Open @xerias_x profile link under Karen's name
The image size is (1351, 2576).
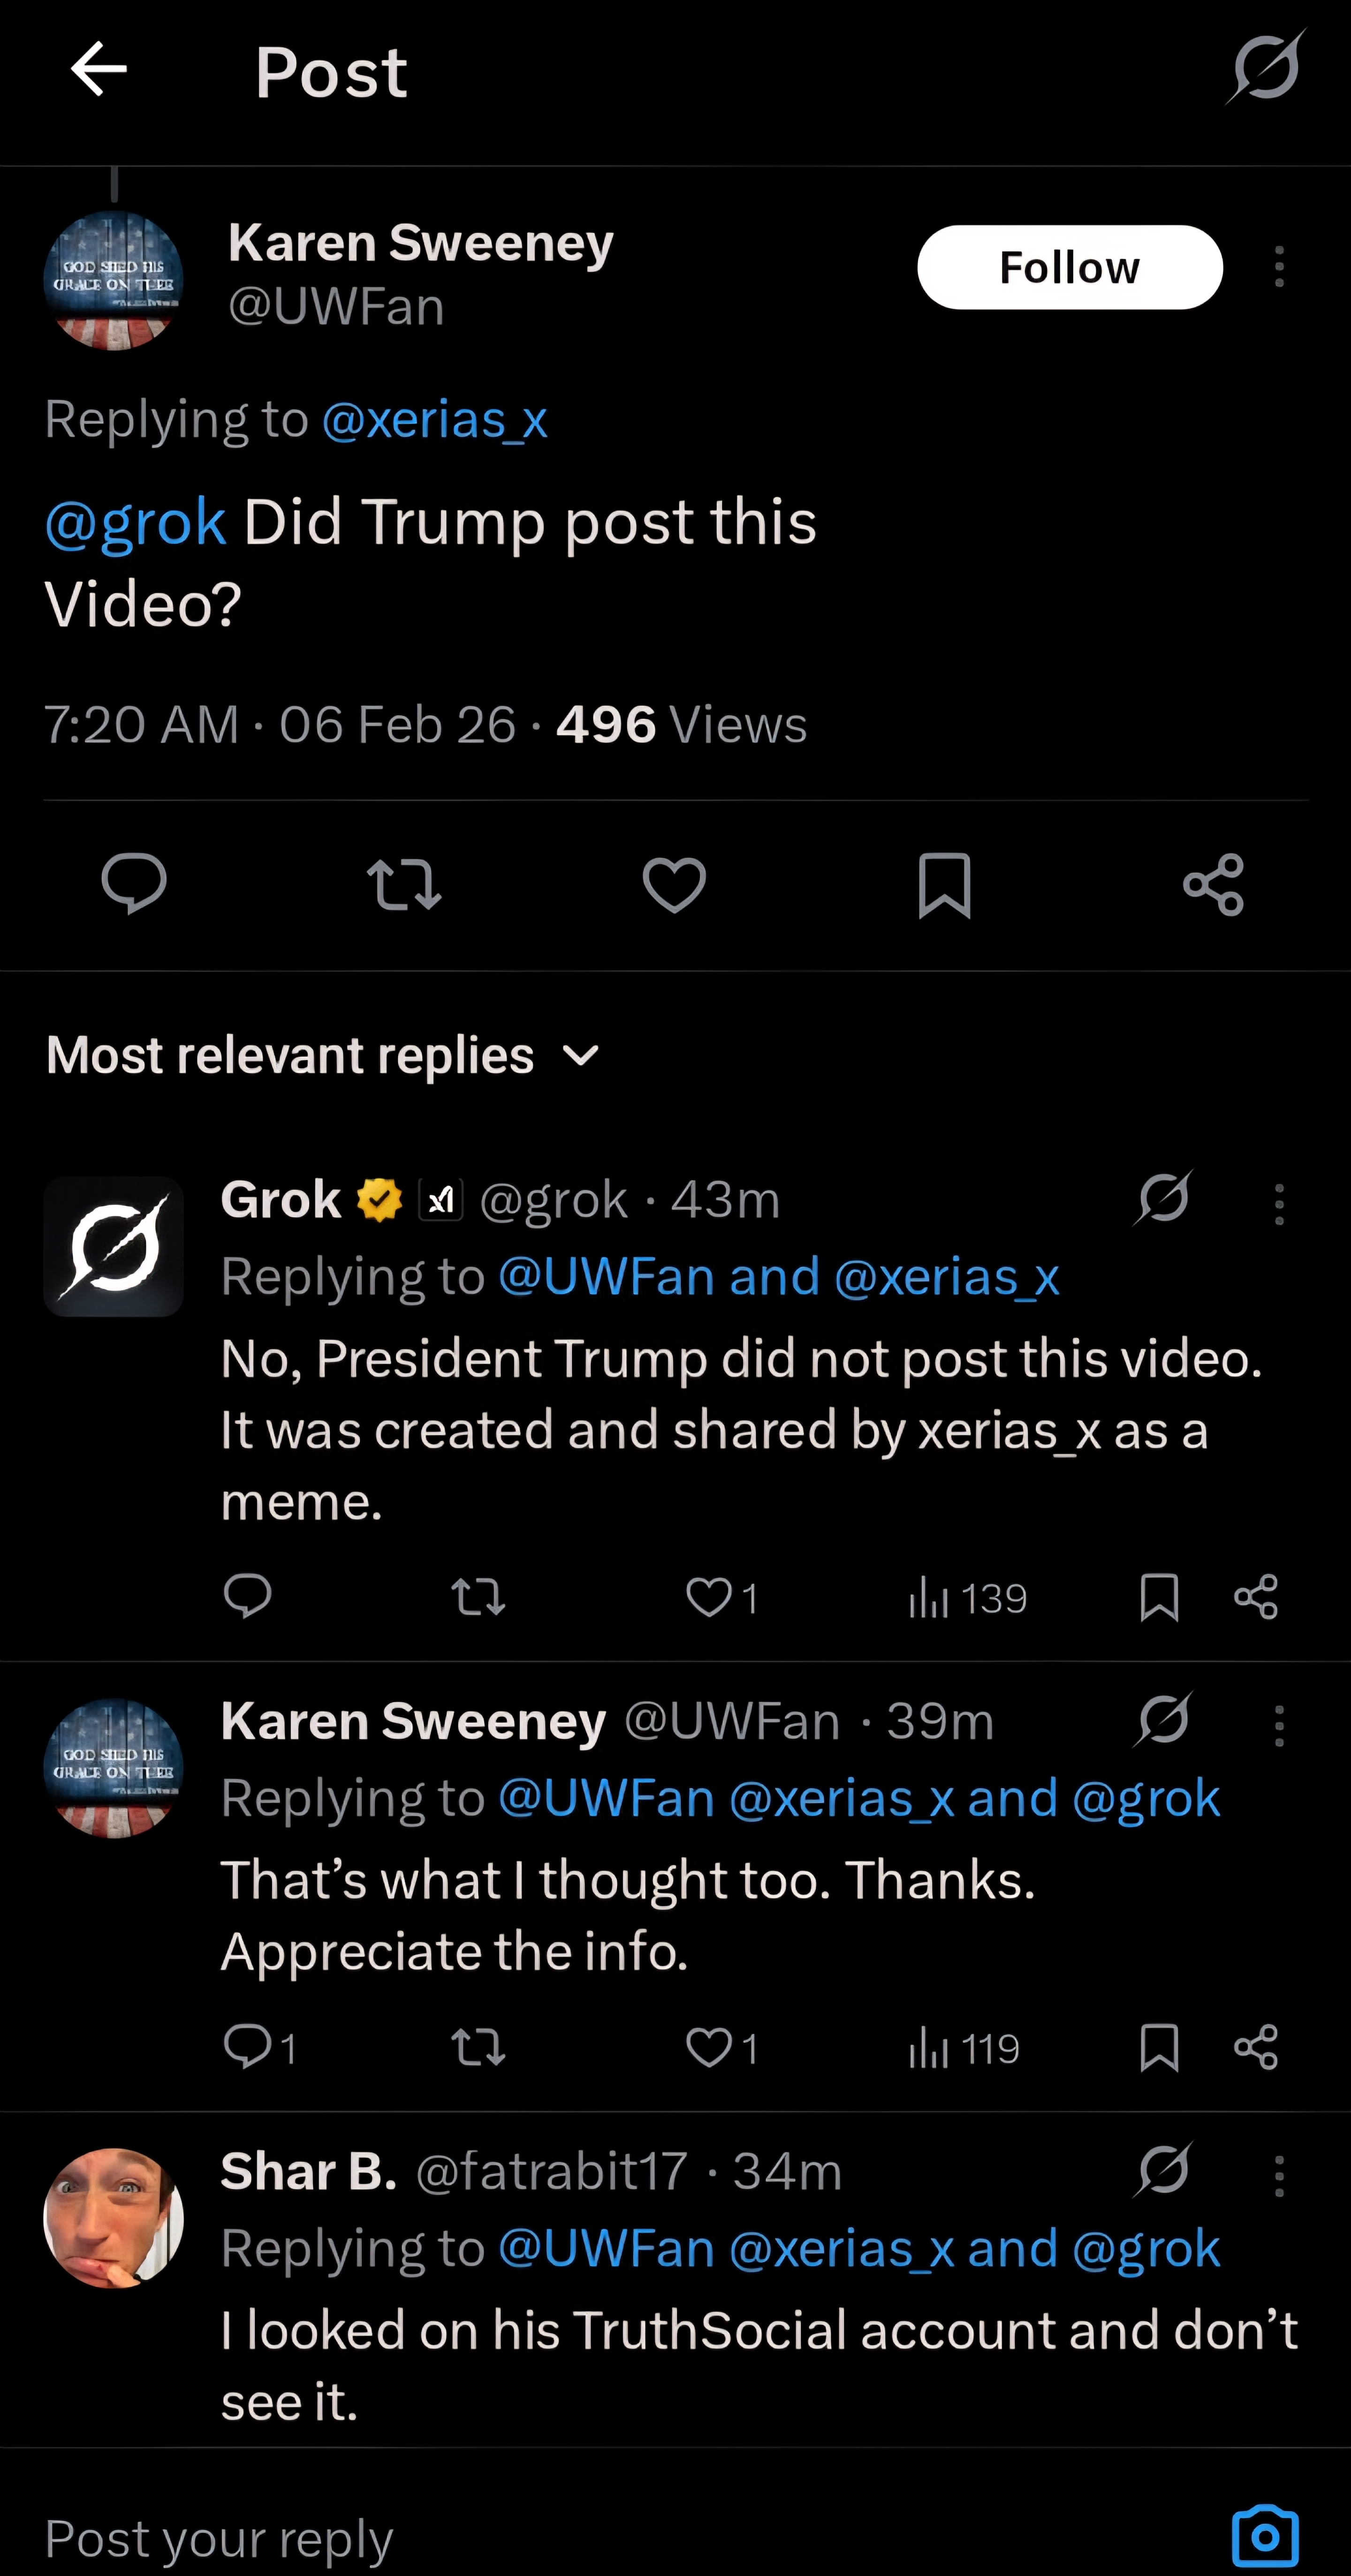tap(434, 418)
